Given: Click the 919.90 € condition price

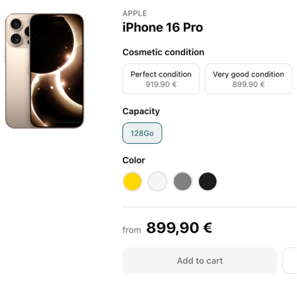Looking at the screenshot, I should pyautogui.click(x=161, y=85).
